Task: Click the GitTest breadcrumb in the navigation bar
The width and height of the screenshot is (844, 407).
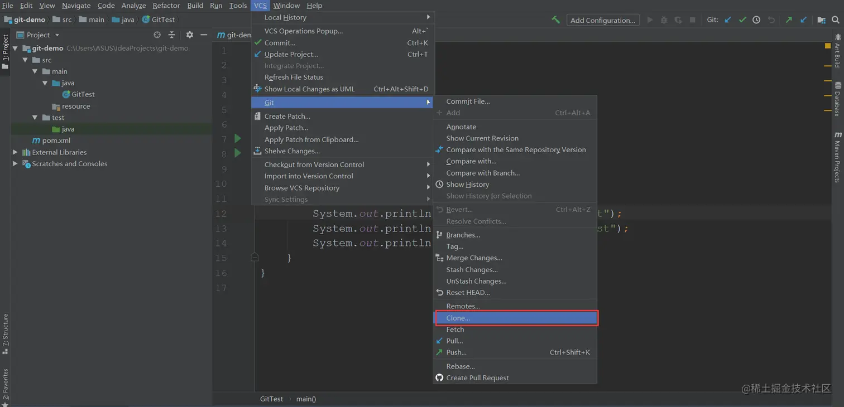Action: coord(159,20)
